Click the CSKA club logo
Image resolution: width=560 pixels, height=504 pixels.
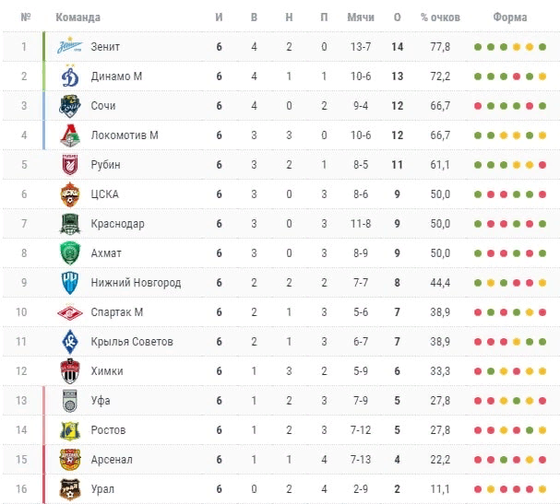click(x=70, y=194)
